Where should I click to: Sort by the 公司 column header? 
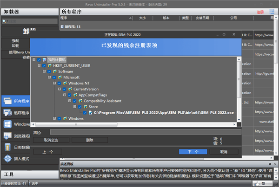pos(233,18)
